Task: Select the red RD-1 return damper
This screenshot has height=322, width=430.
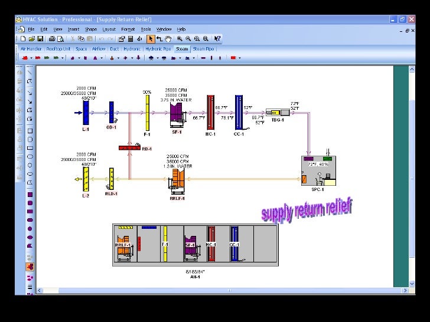Action: pyautogui.click(x=129, y=148)
